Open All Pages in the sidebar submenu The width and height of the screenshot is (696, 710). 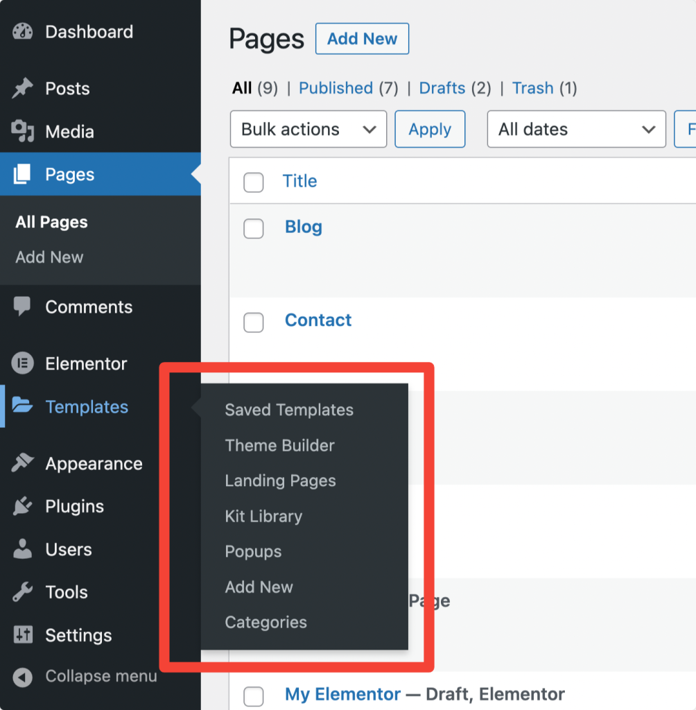point(51,222)
